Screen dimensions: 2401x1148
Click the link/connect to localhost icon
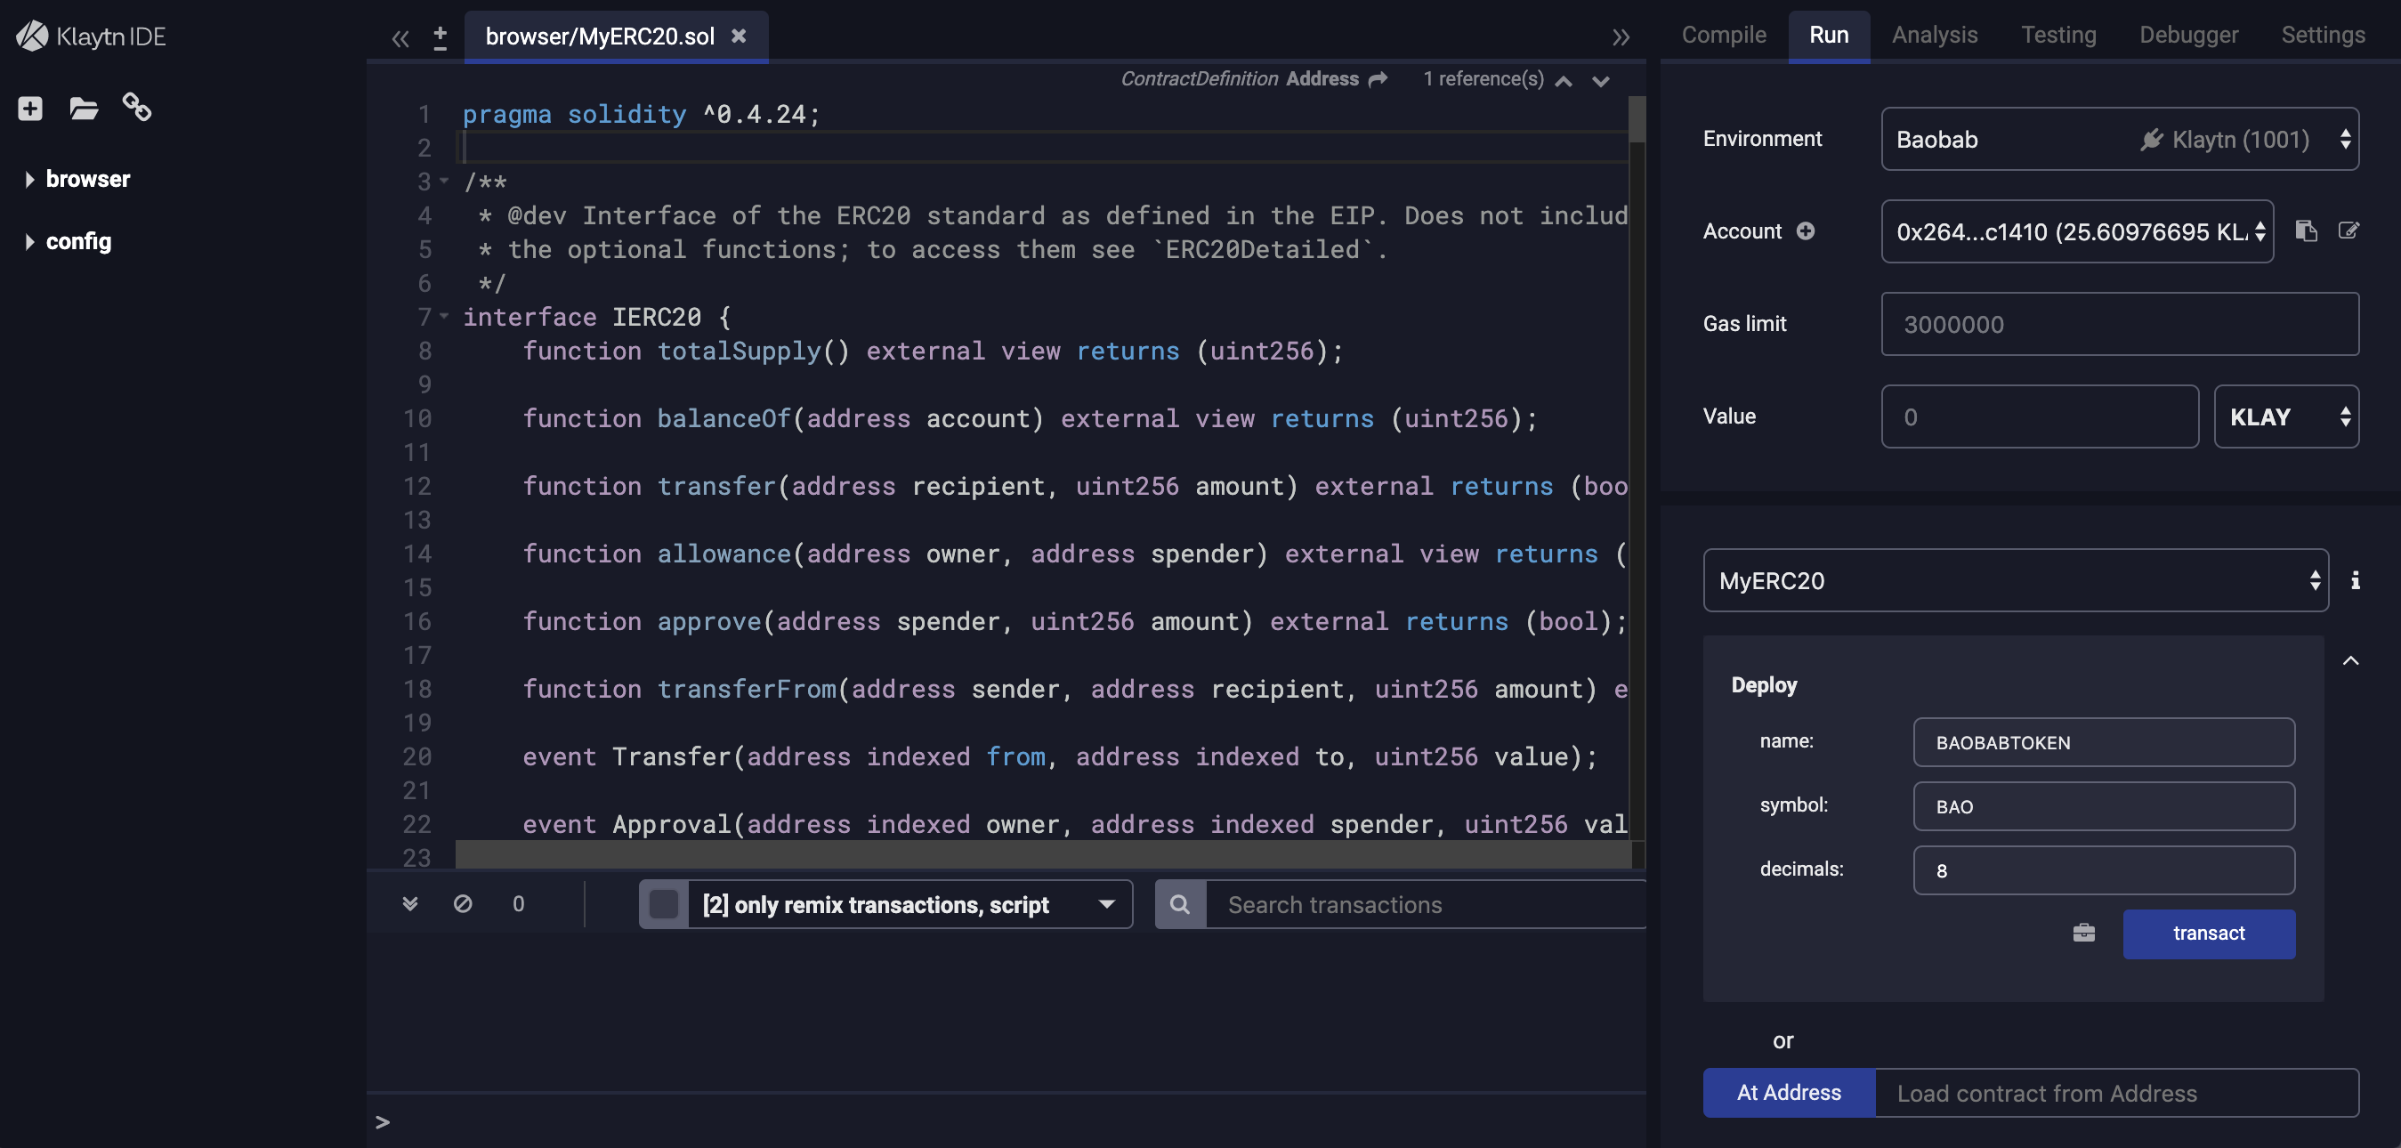tap(137, 107)
